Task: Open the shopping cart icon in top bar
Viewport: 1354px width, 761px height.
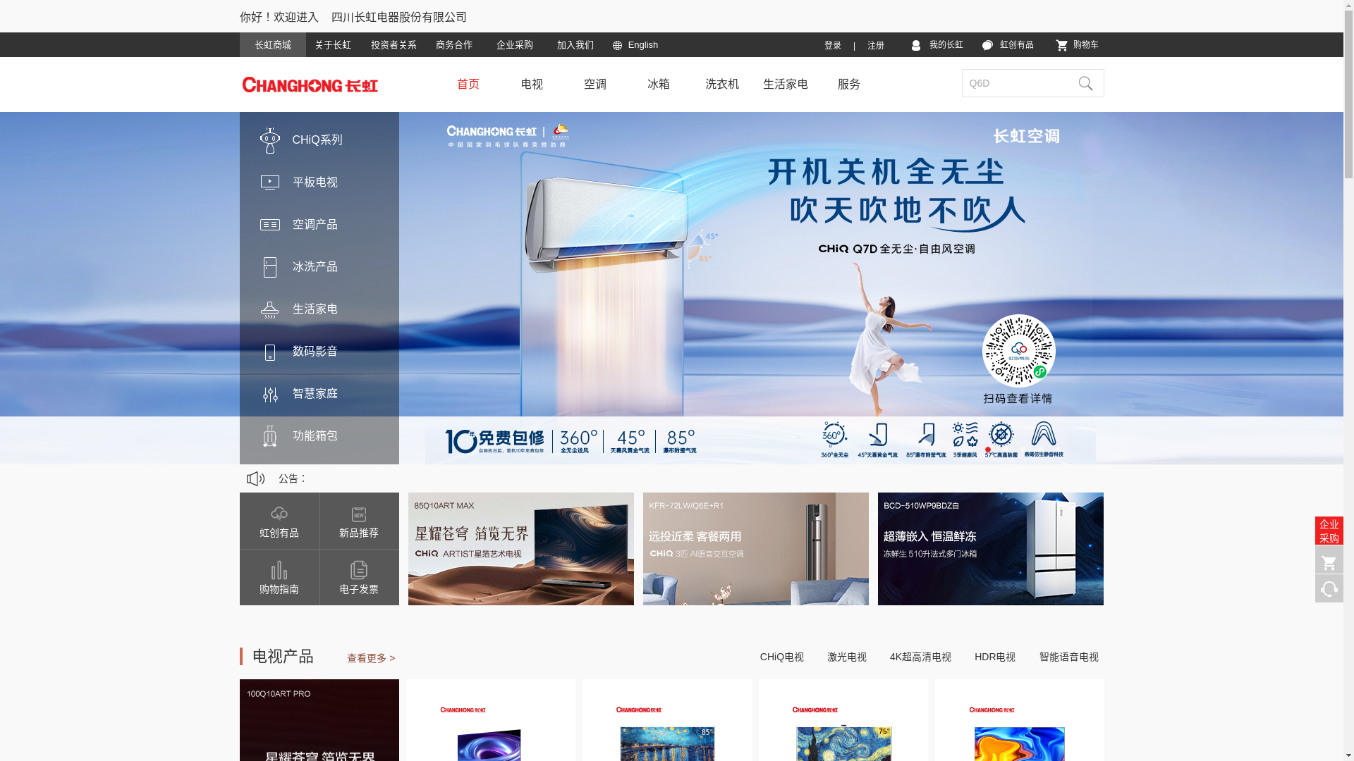Action: coord(1061,46)
